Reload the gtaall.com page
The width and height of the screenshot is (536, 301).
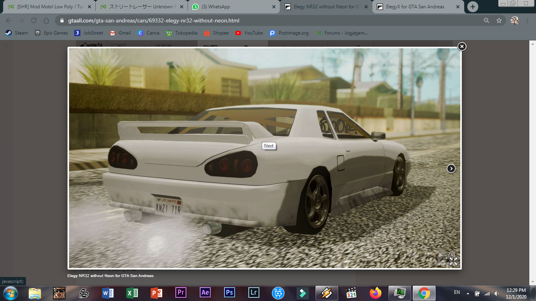34,20
